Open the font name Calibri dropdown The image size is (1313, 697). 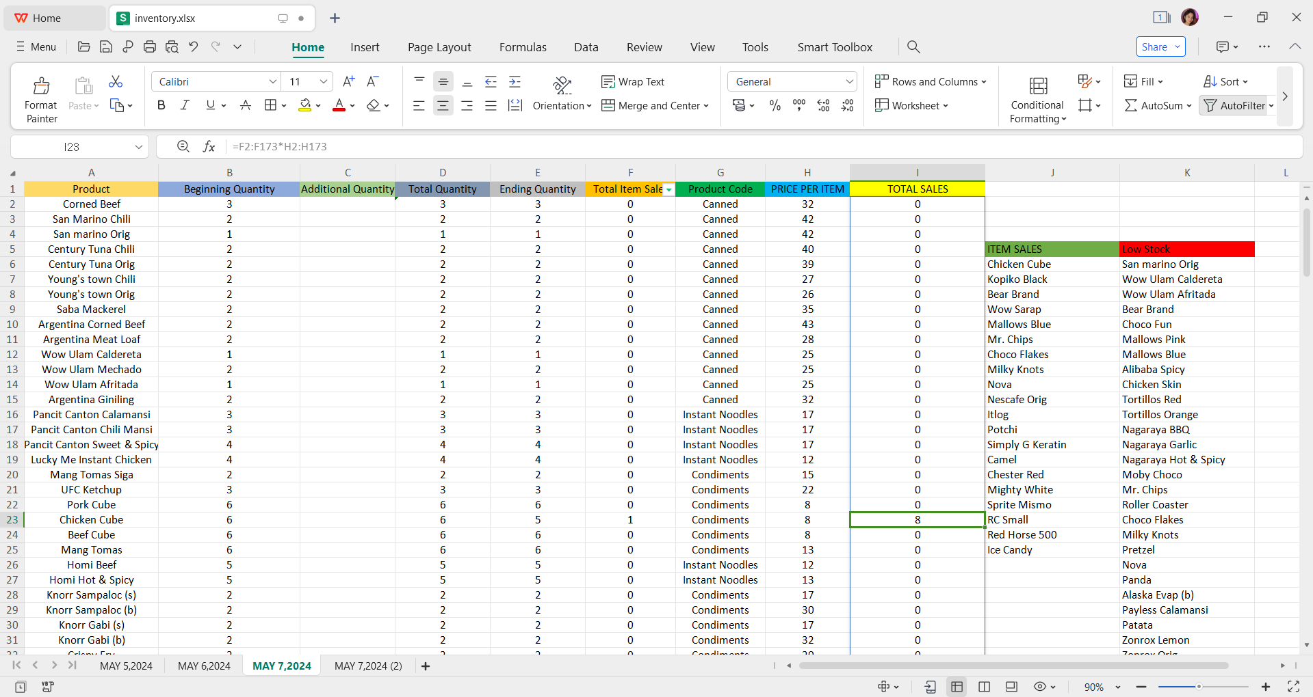coord(272,81)
